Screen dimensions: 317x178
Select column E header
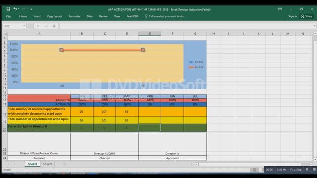(x=150, y=34)
